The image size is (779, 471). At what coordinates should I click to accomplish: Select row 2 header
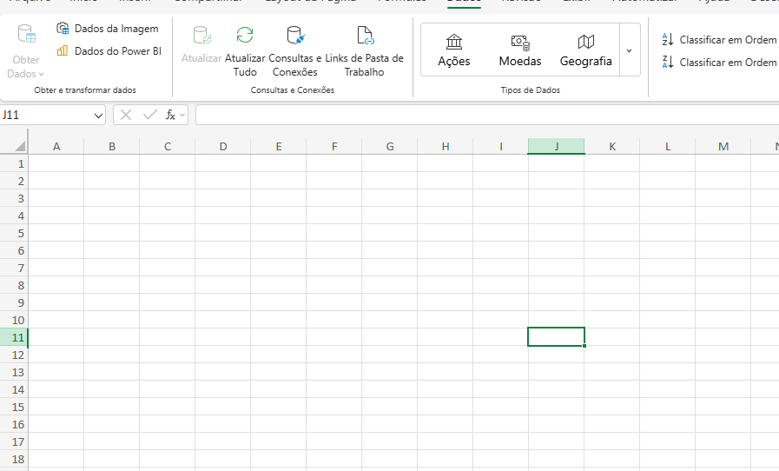pyautogui.click(x=14, y=181)
